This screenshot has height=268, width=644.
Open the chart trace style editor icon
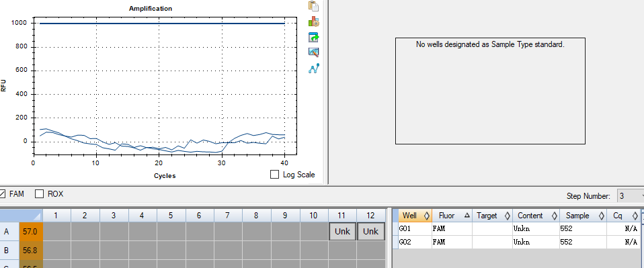(x=313, y=52)
